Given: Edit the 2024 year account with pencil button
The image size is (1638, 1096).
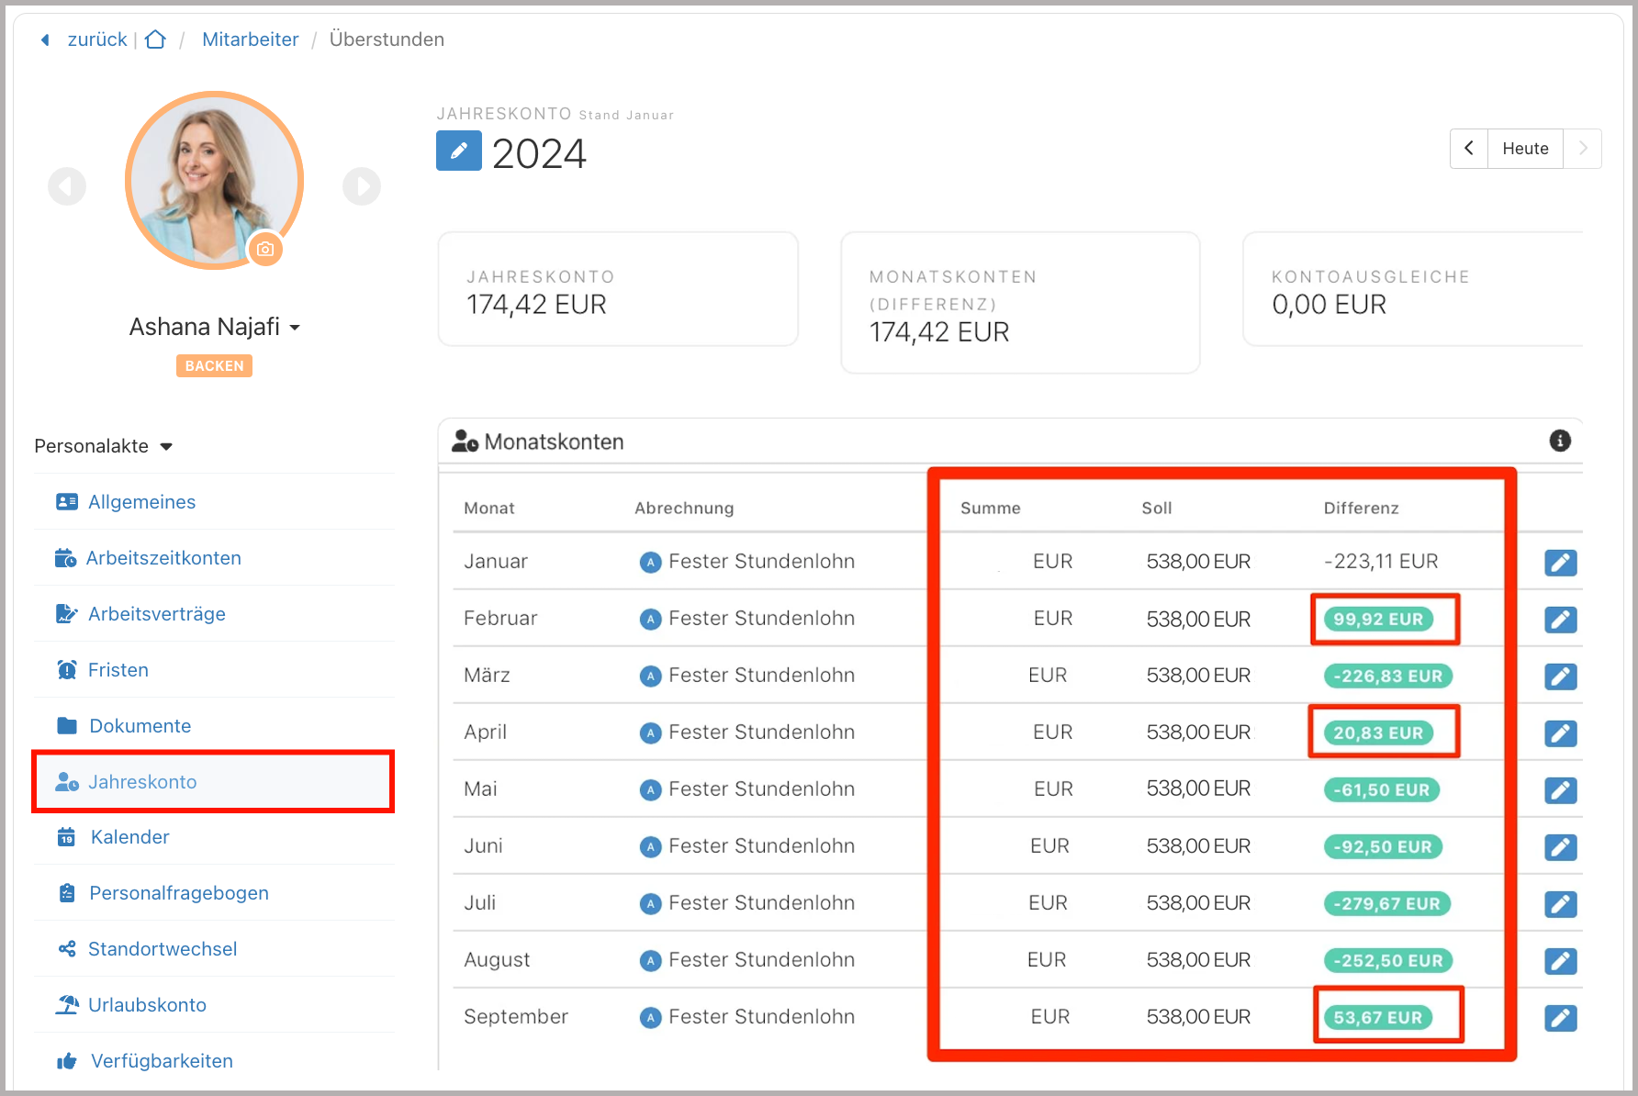Looking at the screenshot, I should click(x=458, y=151).
